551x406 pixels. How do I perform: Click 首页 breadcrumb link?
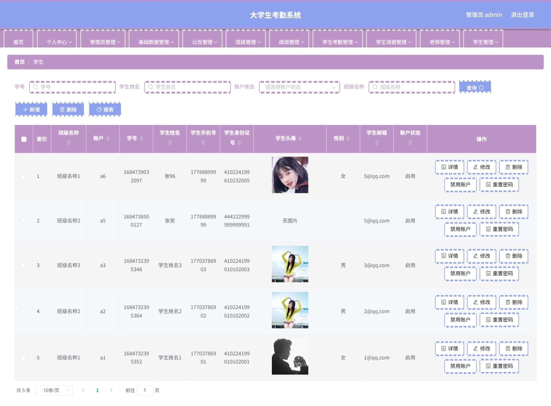pyautogui.click(x=19, y=62)
